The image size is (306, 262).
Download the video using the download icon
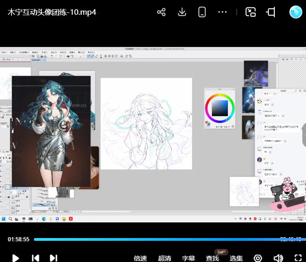(x=182, y=12)
